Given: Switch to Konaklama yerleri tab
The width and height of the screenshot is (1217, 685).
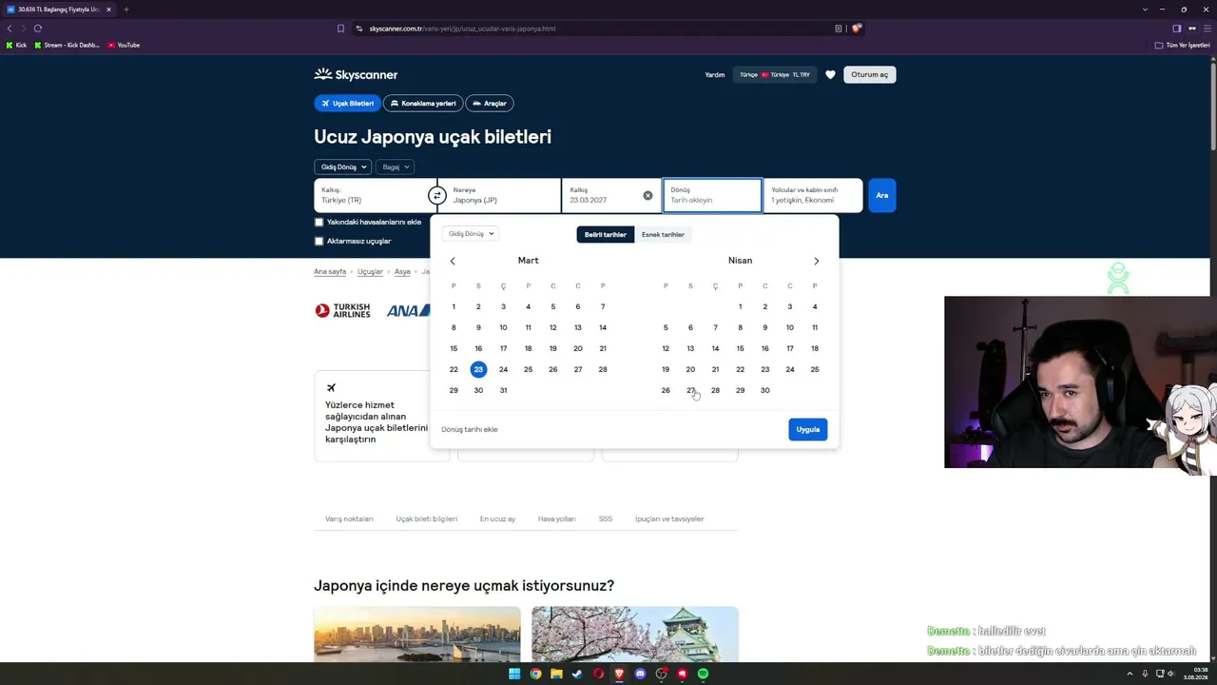Looking at the screenshot, I should [423, 103].
